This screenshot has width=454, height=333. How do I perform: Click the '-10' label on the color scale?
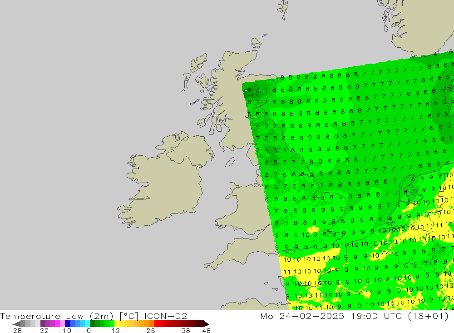(64, 331)
